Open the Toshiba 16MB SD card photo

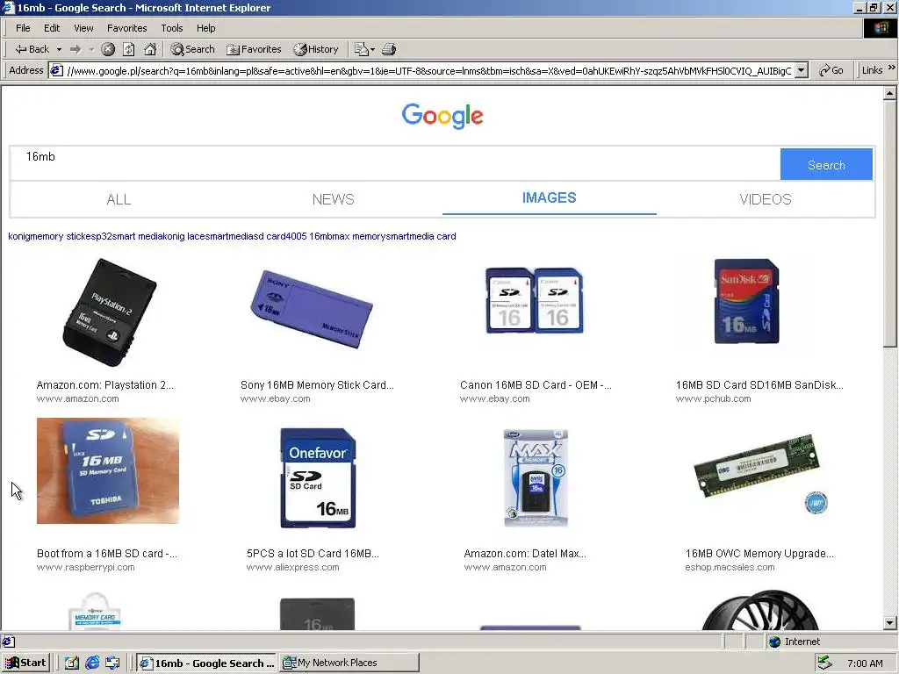tap(108, 470)
